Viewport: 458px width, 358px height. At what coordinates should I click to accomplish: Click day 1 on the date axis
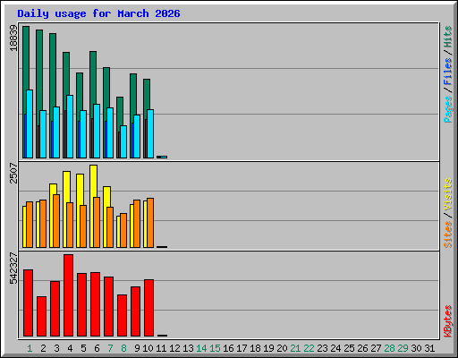click(x=30, y=348)
